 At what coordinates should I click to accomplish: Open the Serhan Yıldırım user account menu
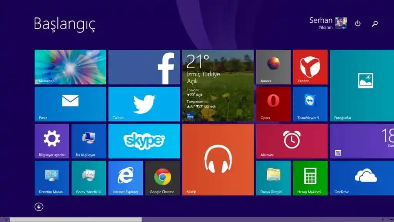coord(328,23)
